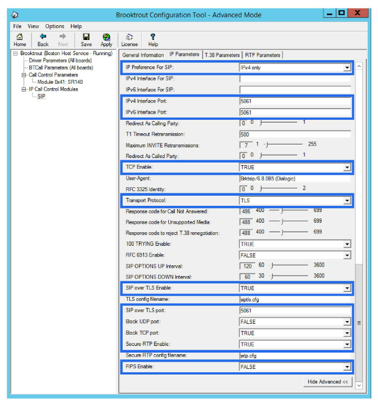
Task: Collapse the Call Control Parameters tree node
Action: [x=24, y=75]
